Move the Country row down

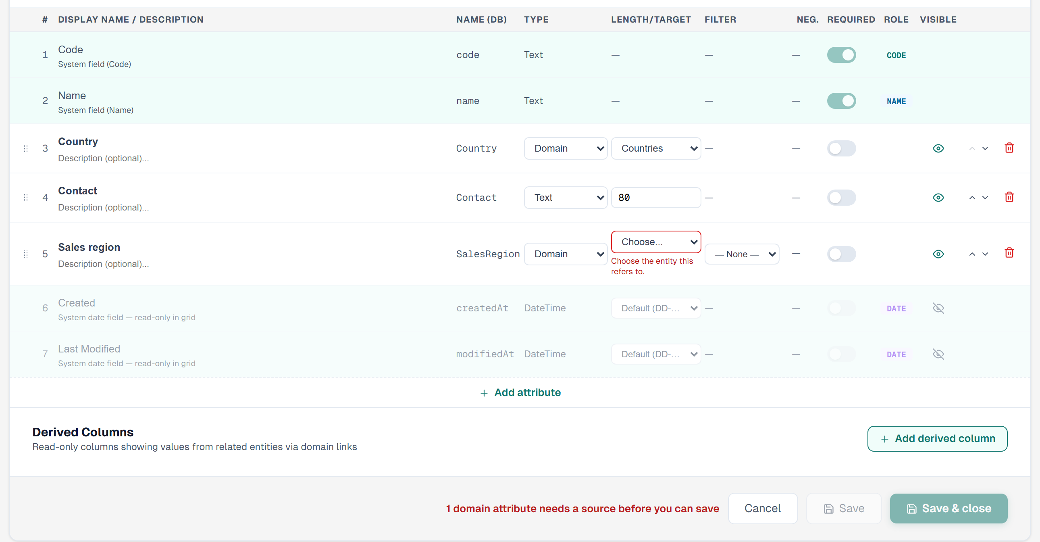(x=985, y=148)
